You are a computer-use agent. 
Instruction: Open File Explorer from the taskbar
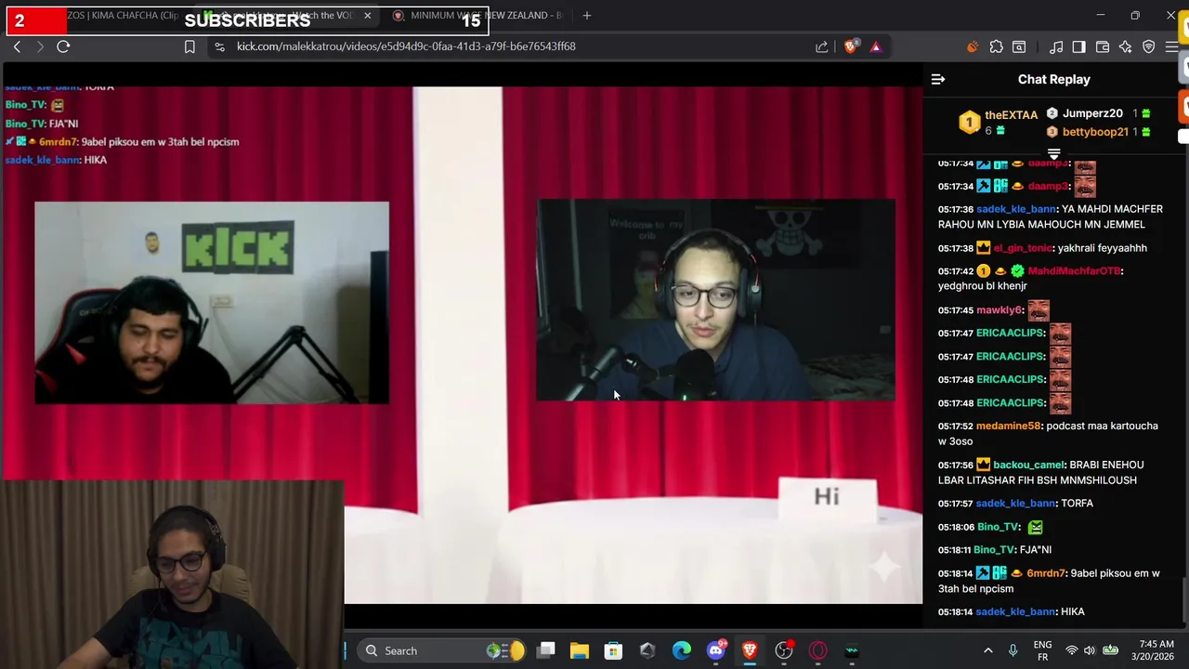point(580,650)
